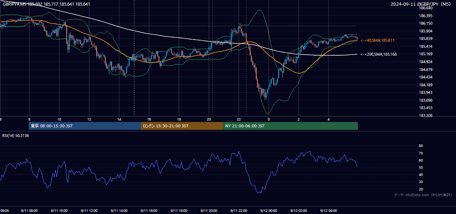456x214 pixels.
Task: Click the RSI(14) 50.3136 indicator label
Action: pos(16,136)
